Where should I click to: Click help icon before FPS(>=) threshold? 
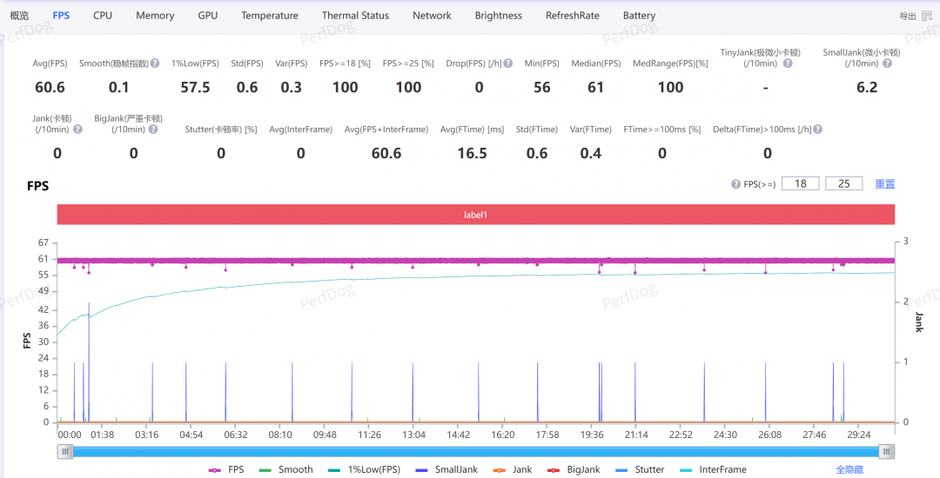point(735,184)
